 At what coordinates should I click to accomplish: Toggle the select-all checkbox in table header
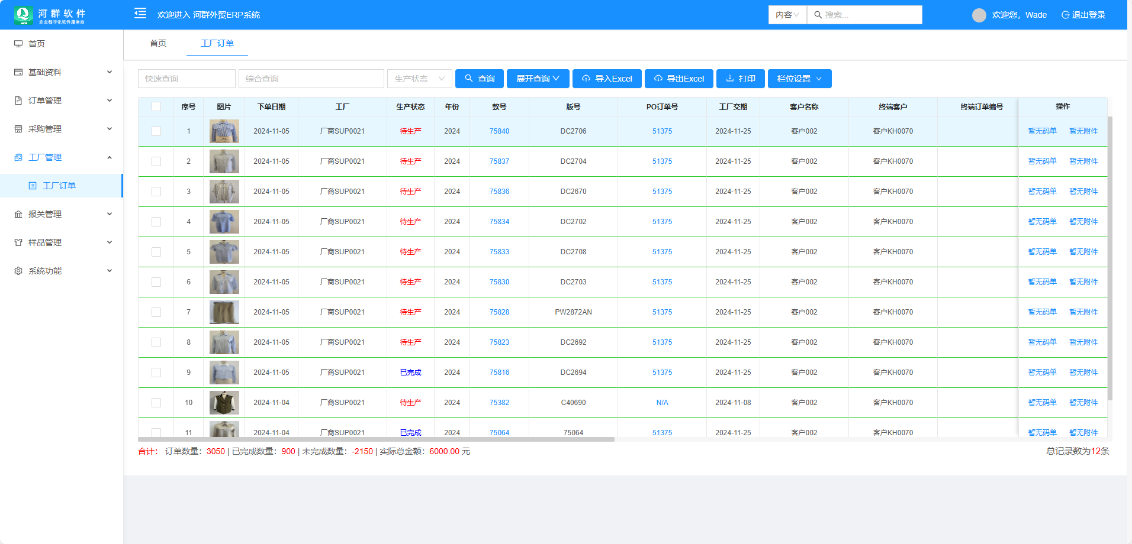[156, 106]
